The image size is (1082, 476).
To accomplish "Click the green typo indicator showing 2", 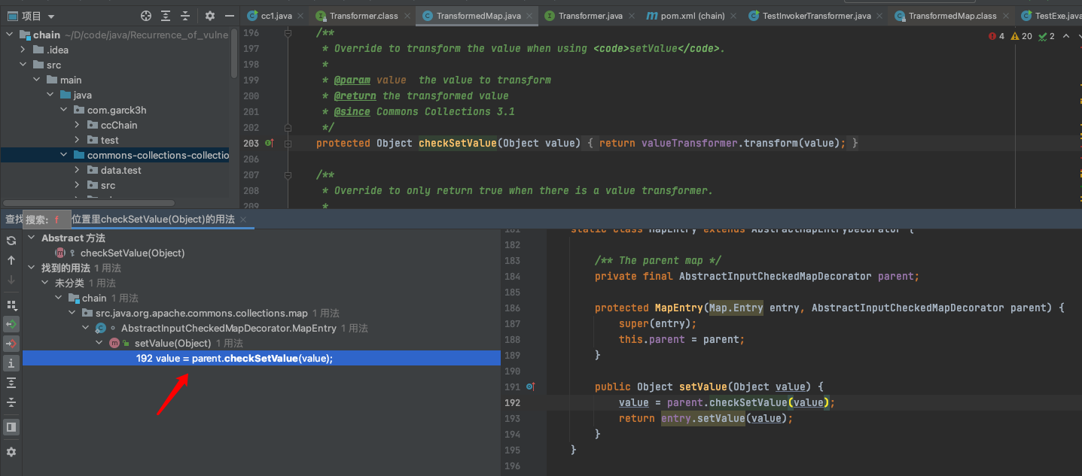I will [1046, 36].
